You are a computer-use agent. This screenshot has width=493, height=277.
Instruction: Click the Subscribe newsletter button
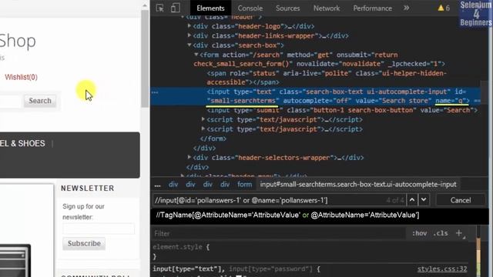(x=84, y=243)
